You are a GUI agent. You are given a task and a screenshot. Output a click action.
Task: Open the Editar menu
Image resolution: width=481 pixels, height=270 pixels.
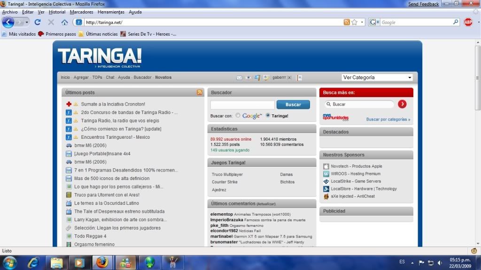(x=28, y=12)
